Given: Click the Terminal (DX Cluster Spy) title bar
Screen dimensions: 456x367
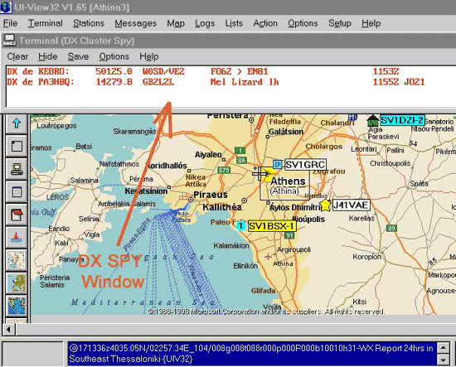Looking at the screenshot, I should [x=229, y=41].
